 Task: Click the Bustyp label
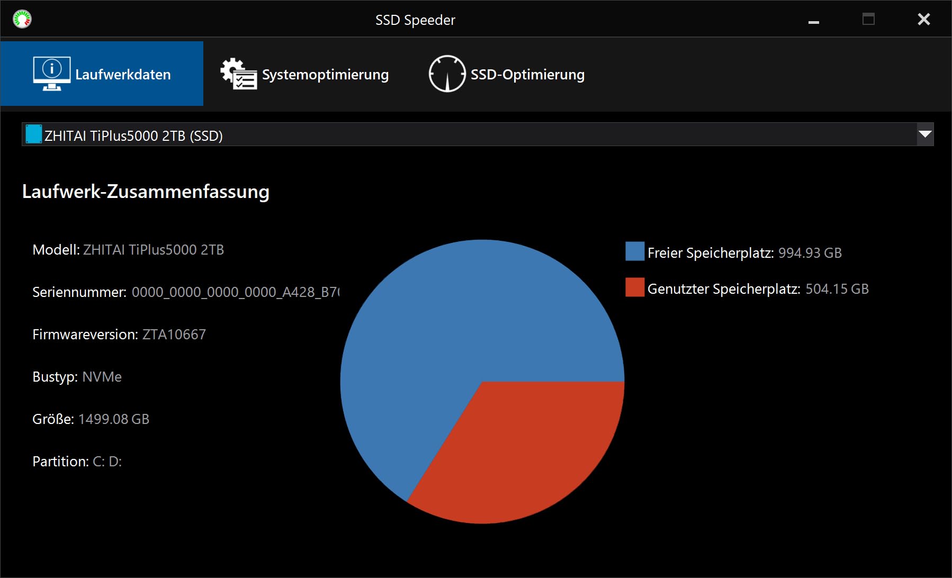[x=56, y=377]
